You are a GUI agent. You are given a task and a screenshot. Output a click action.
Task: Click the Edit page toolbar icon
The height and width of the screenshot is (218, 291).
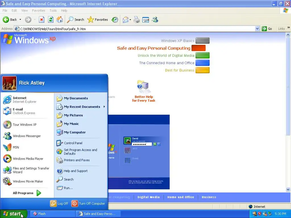point(146,20)
